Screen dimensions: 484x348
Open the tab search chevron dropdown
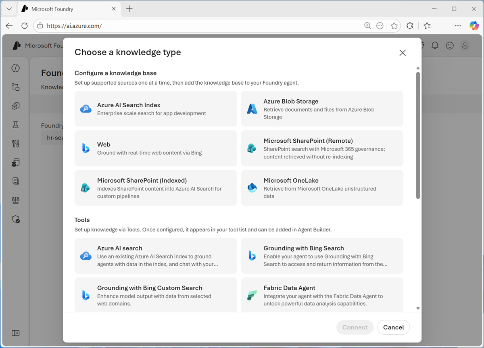[9, 8]
